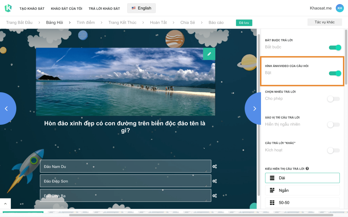The height and width of the screenshot is (217, 348).
Task: Click the Đã lưu saved button
Action: click(244, 23)
